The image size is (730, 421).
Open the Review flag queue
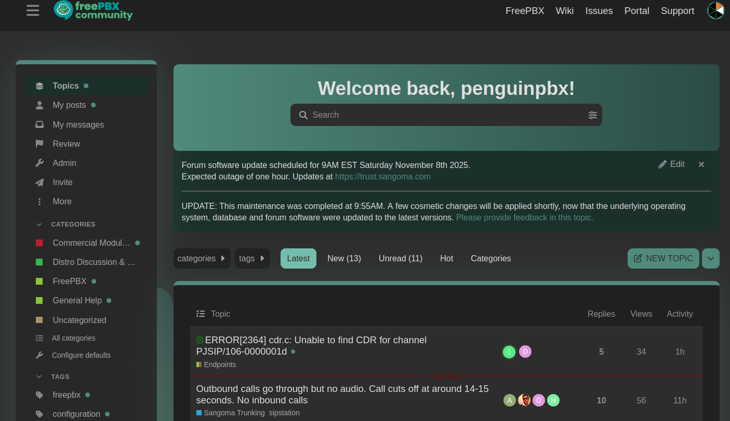click(x=66, y=144)
